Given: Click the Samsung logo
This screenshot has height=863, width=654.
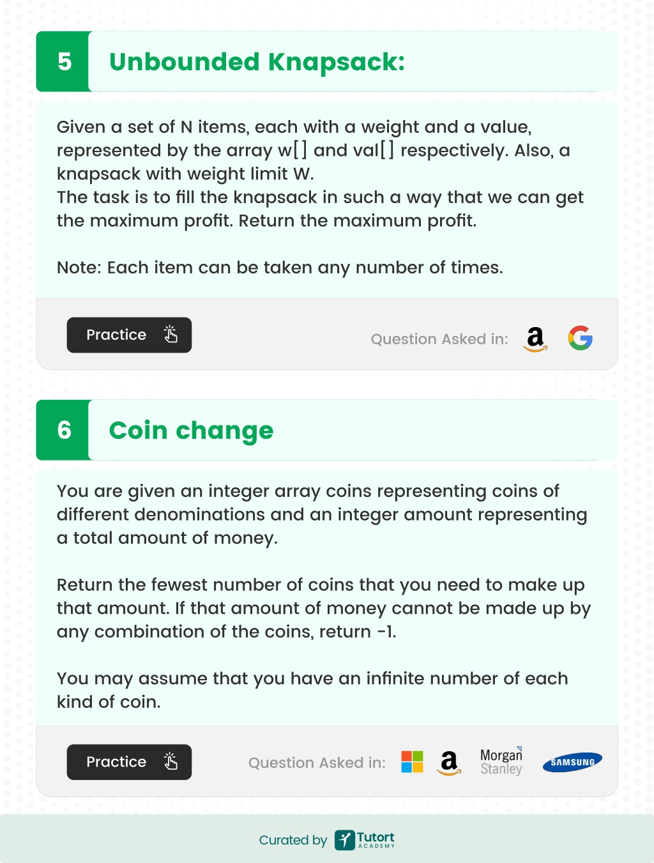Looking at the screenshot, I should click(572, 762).
